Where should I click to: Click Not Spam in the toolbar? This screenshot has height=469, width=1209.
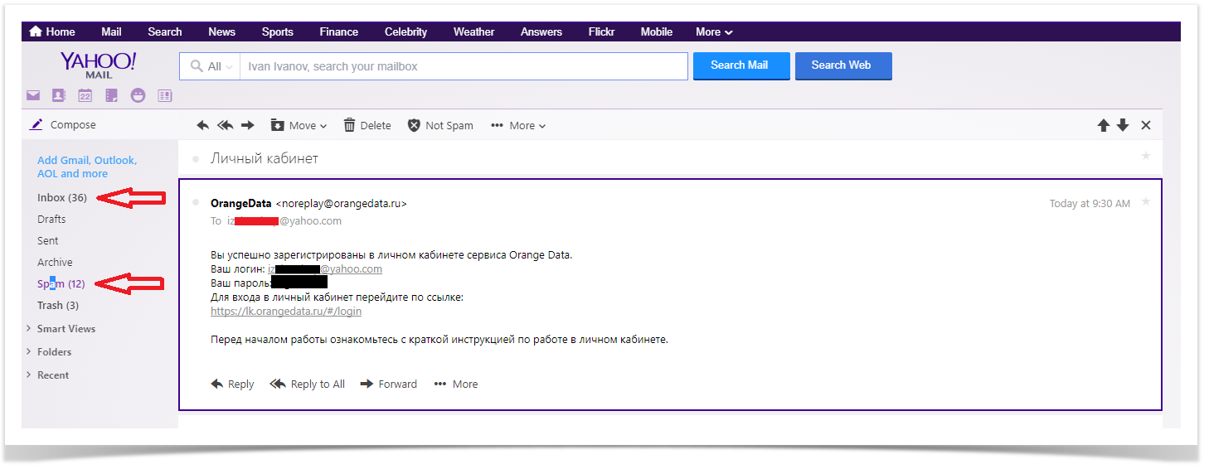coord(440,125)
